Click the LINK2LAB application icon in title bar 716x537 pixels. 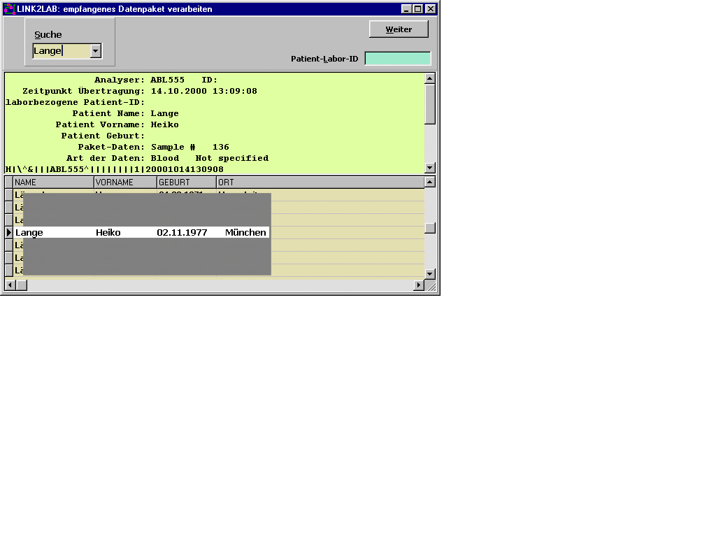(x=9, y=9)
